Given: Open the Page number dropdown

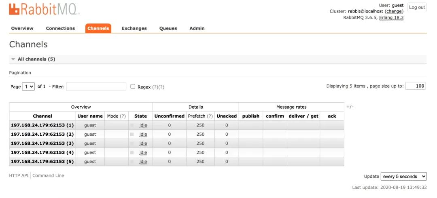Looking at the screenshot, I should click(x=28, y=86).
